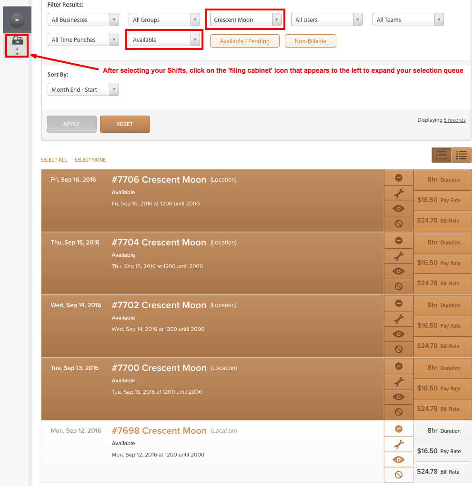Open the All Businesses dropdown
The image size is (474, 486).
tap(83, 20)
